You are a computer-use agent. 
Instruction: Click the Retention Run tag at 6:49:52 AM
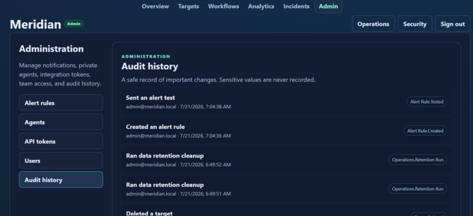[x=418, y=160]
